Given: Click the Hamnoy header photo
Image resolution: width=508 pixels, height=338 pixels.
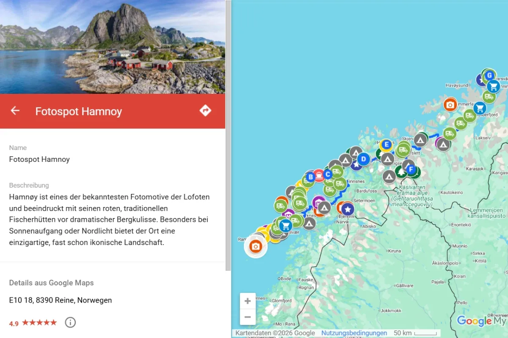Looking at the screenshot, I should [x=112, y=46].
